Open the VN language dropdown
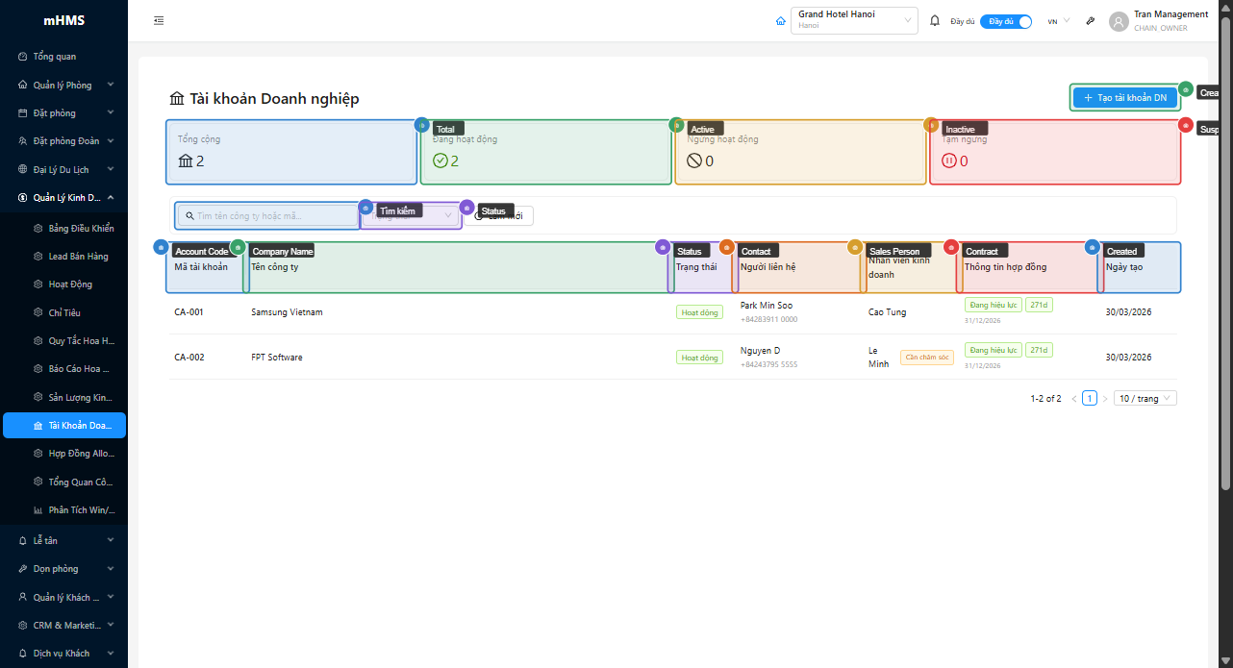Viewport: 1233px width, 668px height. click(1058, 21)
